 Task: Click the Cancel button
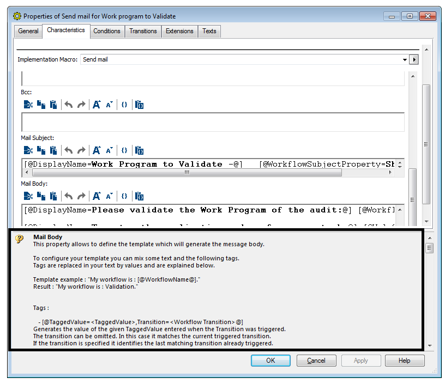pyautogui.click(x=316, y=361)
